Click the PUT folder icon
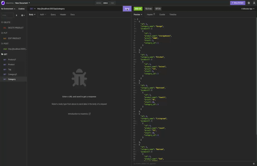This screenshot has width=257, height=166. click(2, 33)
